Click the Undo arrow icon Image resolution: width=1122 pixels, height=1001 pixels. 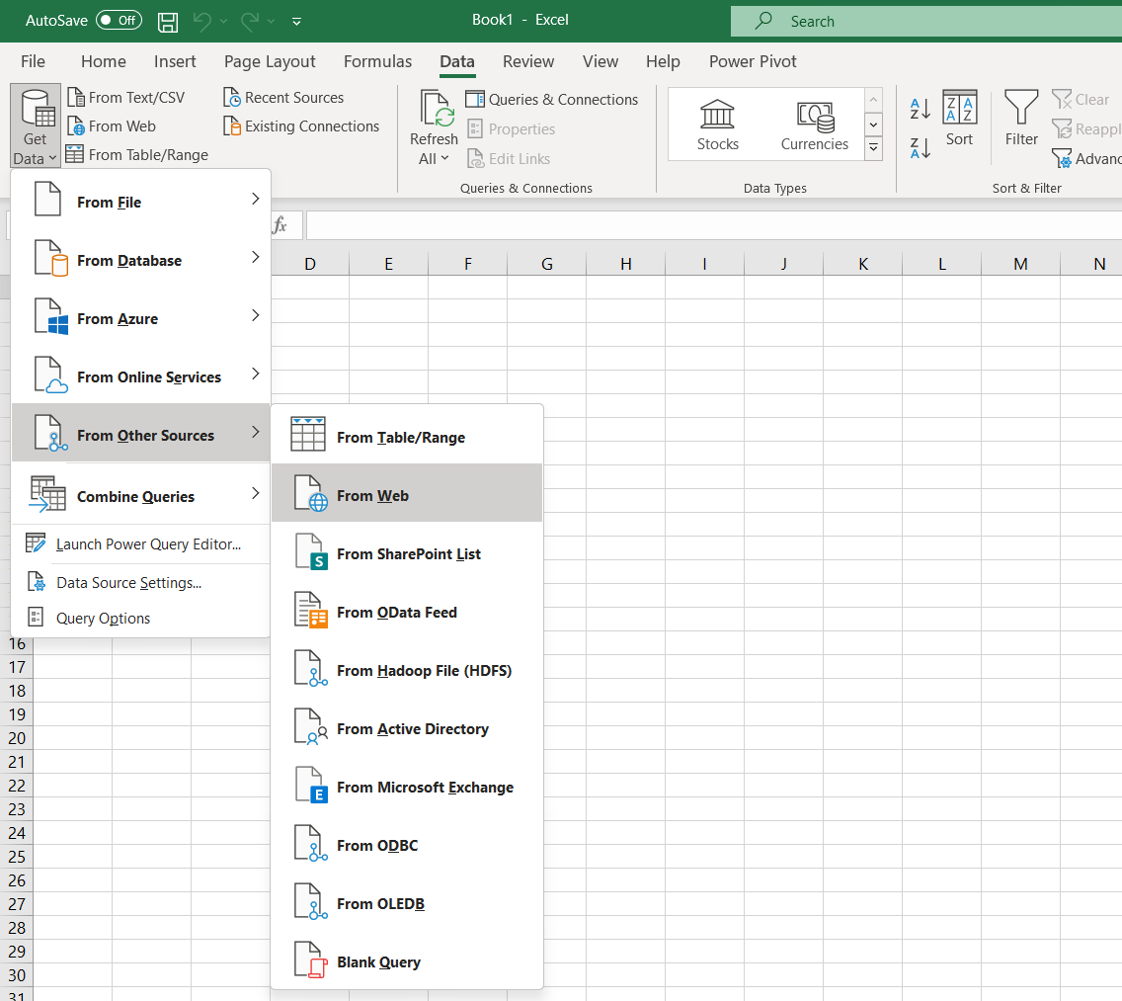point(201,22)
